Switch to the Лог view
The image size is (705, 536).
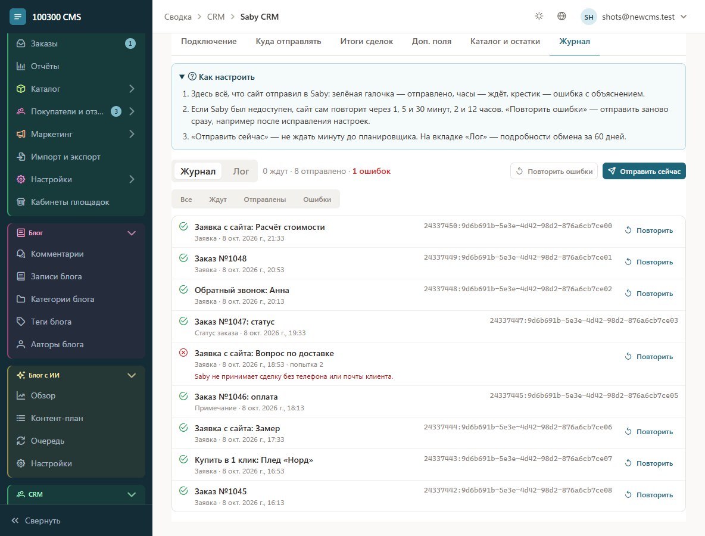[x=241, y=172]
